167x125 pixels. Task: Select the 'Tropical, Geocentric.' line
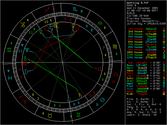pos(143,21)
